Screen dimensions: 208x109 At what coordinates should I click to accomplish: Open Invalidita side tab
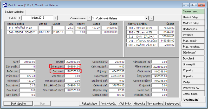193,35
